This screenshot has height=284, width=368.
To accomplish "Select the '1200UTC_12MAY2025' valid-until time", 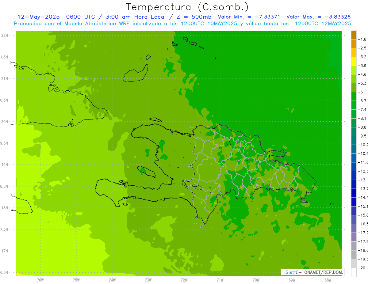I will tap(323, 24).
